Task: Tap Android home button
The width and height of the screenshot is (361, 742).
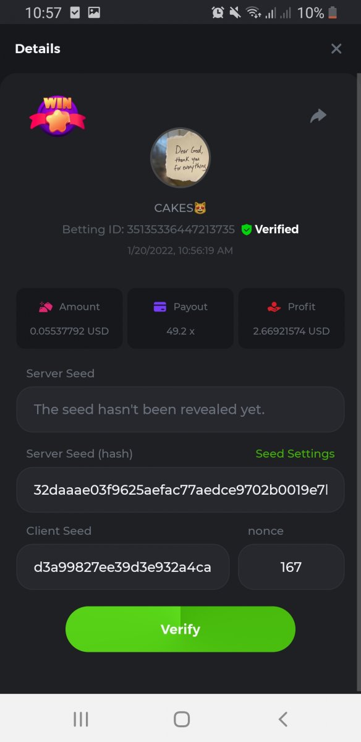Action: pyautogui.click(x=182, y=719)
